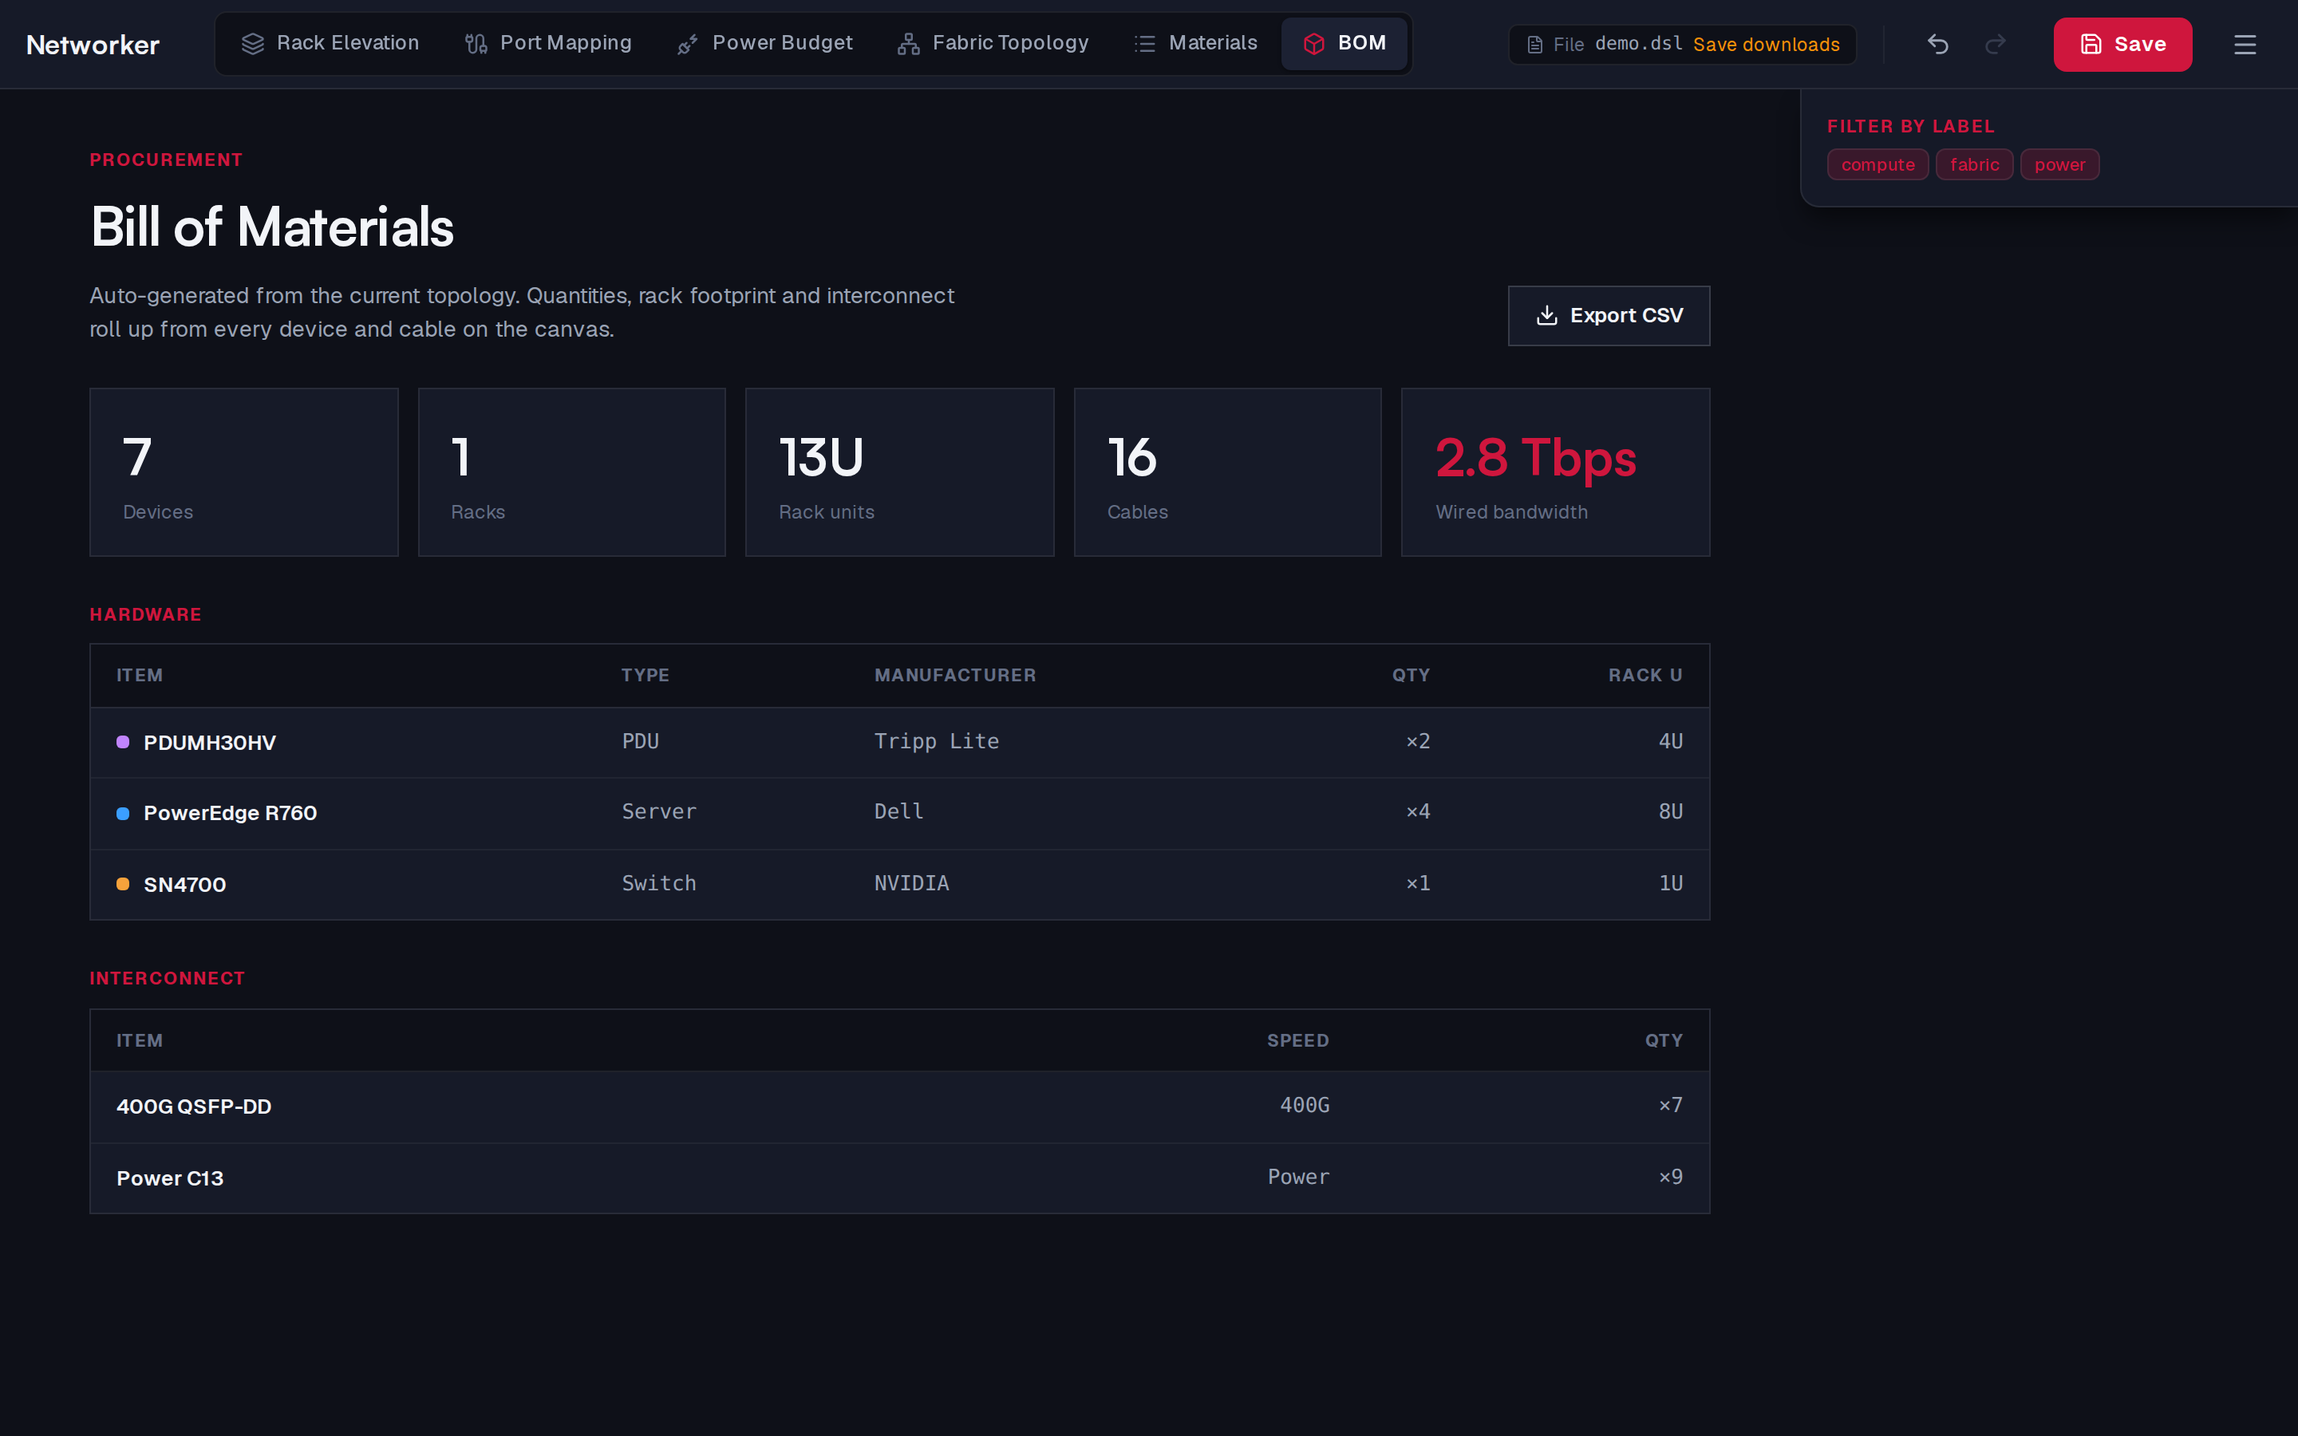Redo the last change
2298x1436 pixels.
click(x=1995, y=45)
